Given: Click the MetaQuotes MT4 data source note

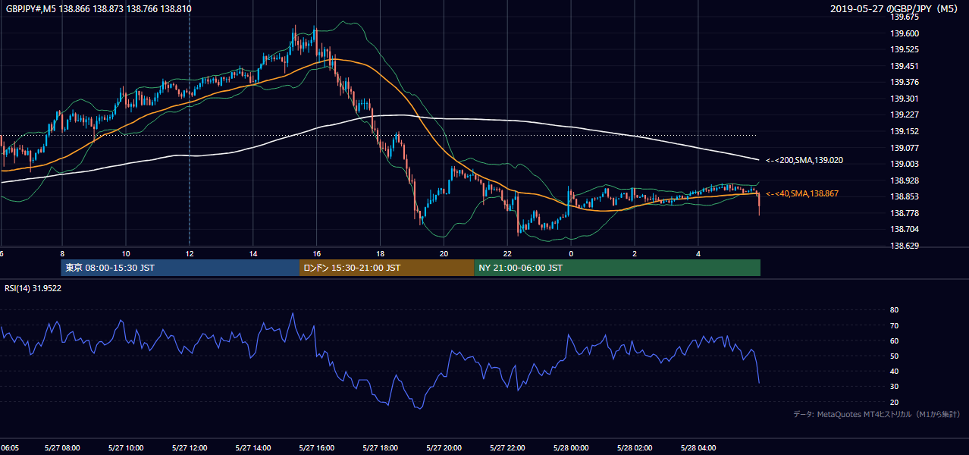Looking at the screenshot, I should pyautogui.click(x=876, y=414).
